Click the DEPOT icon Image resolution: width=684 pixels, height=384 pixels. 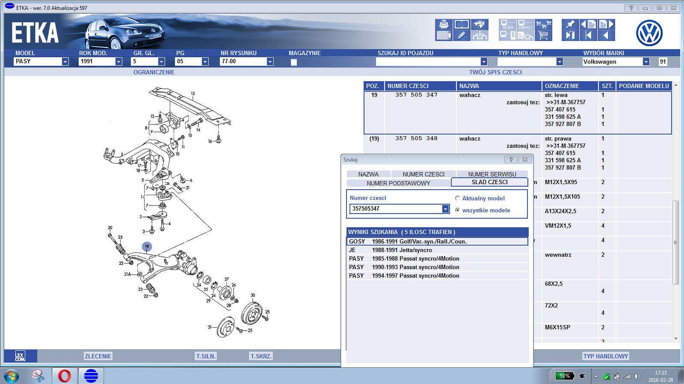click(525, 24)
